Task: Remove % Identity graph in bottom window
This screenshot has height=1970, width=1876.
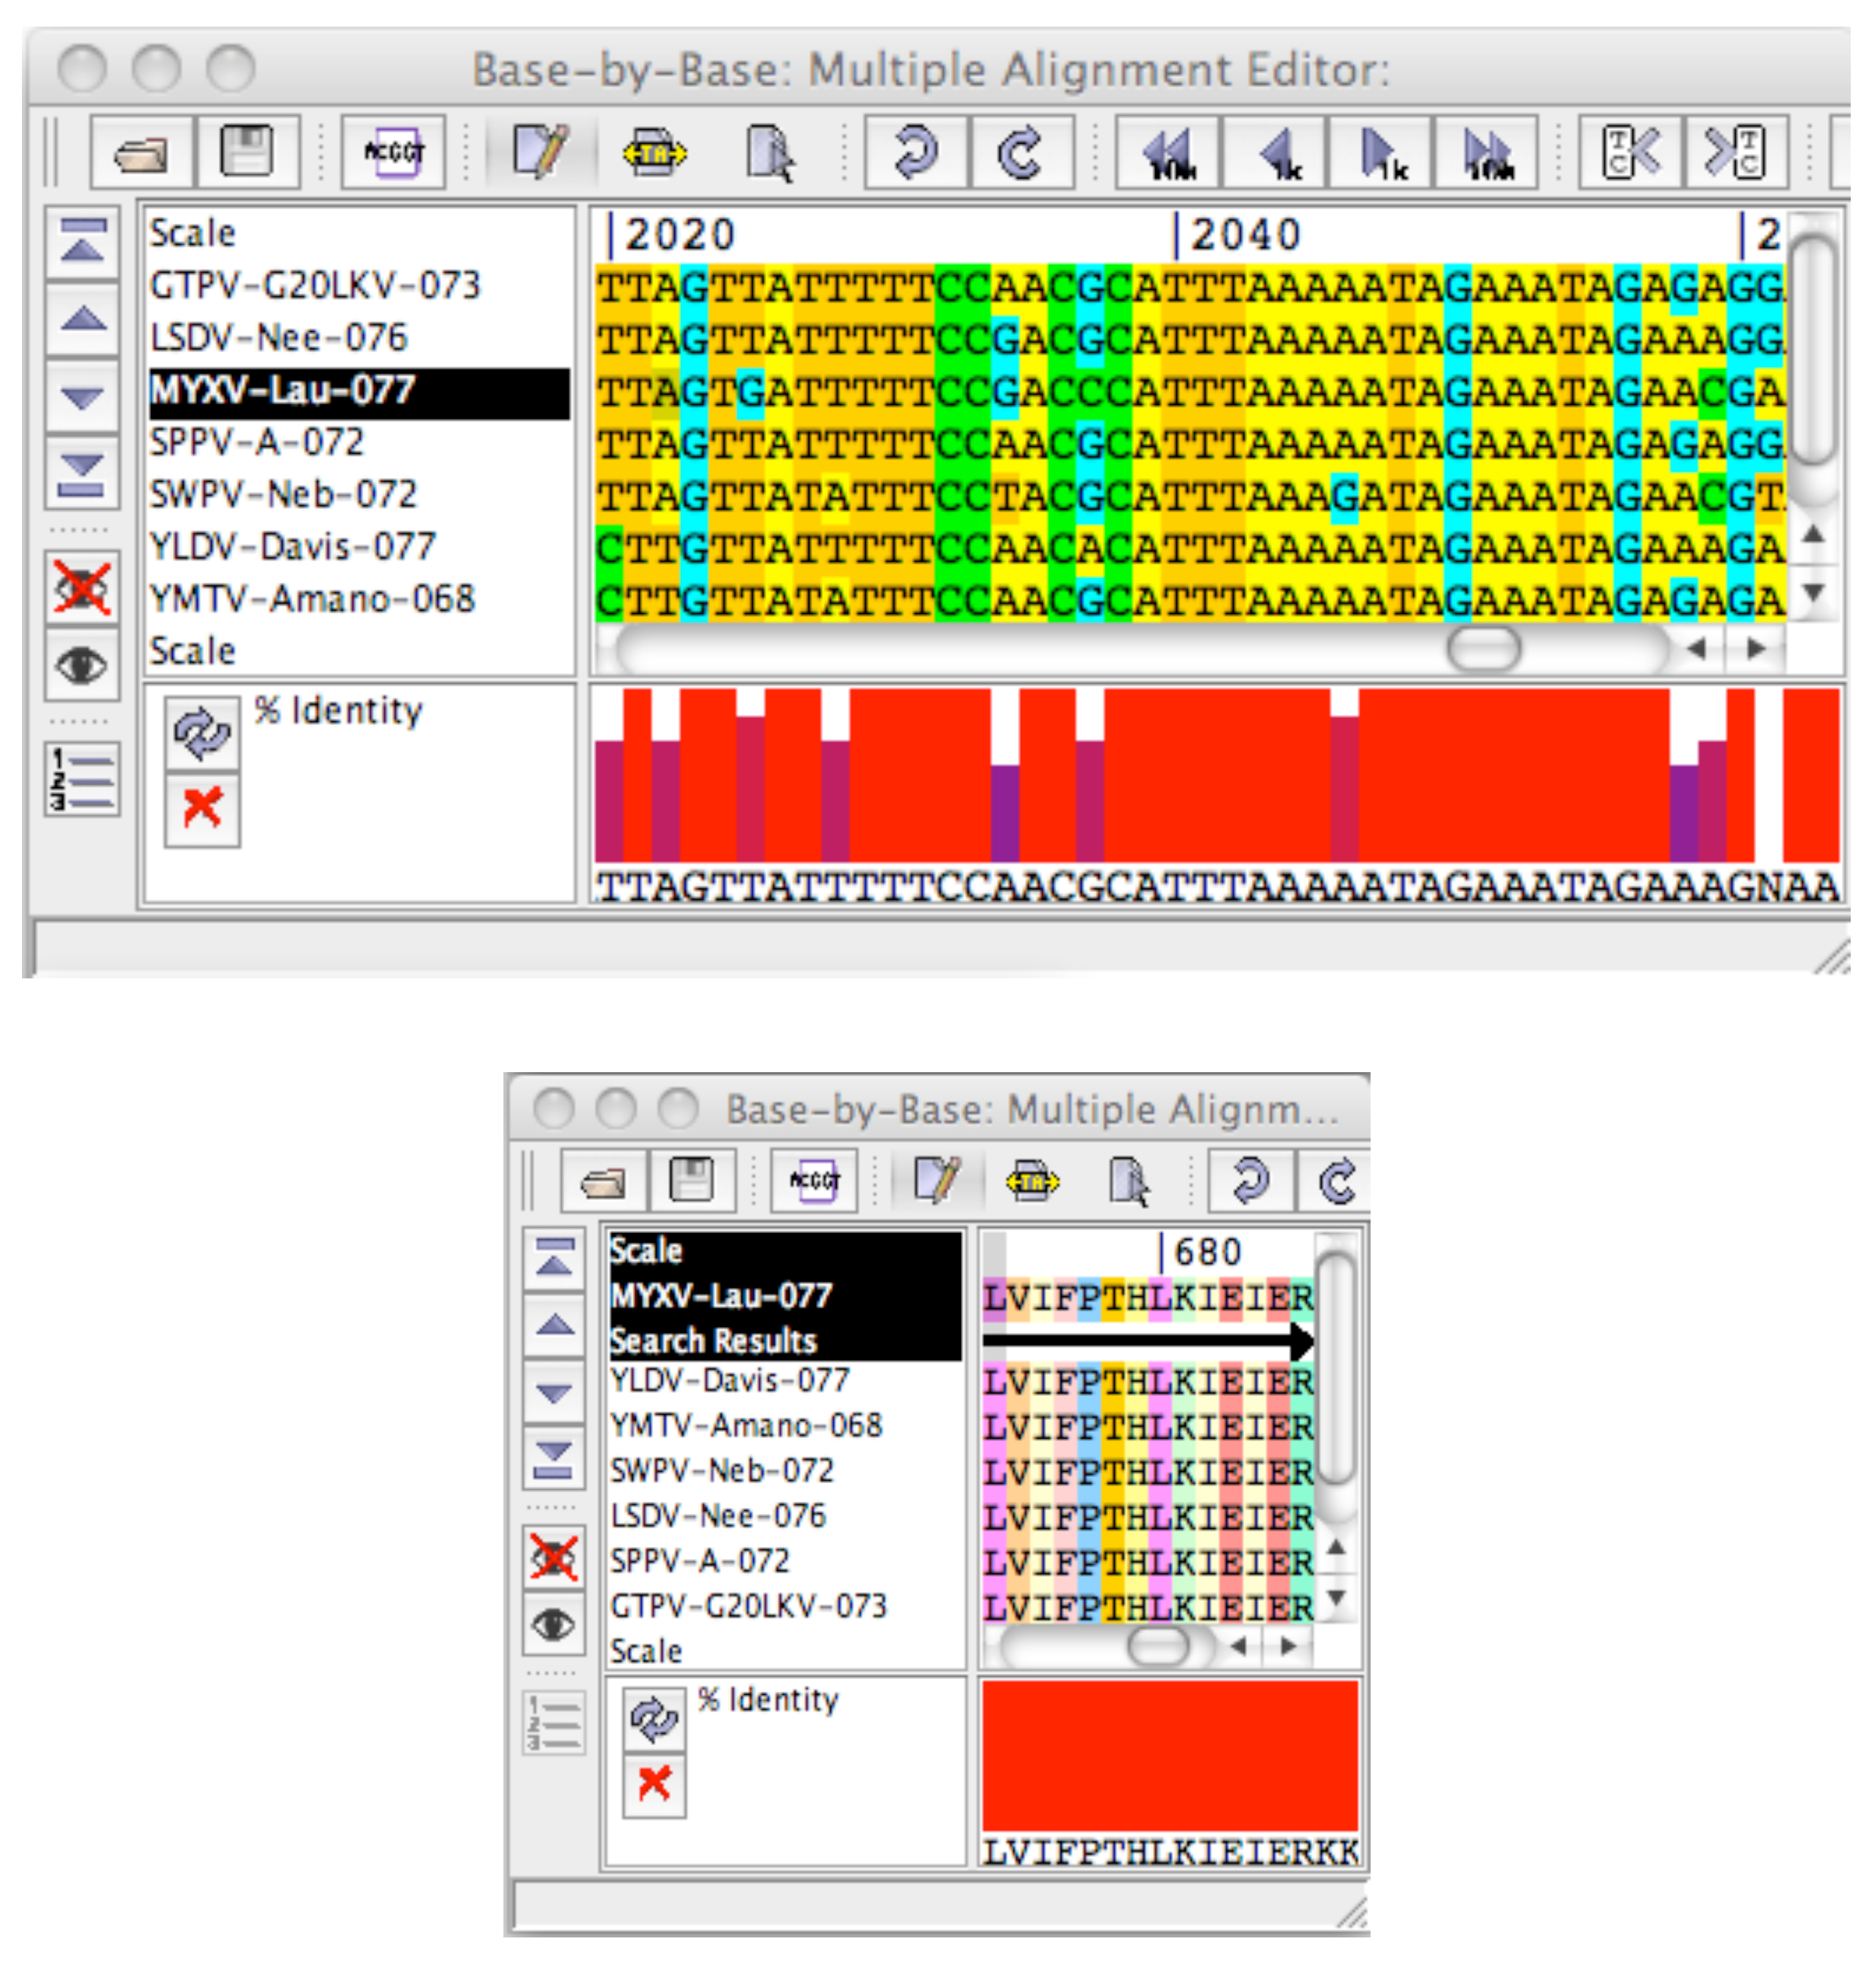Action: pyautogui.click(x=654, y=1785)
